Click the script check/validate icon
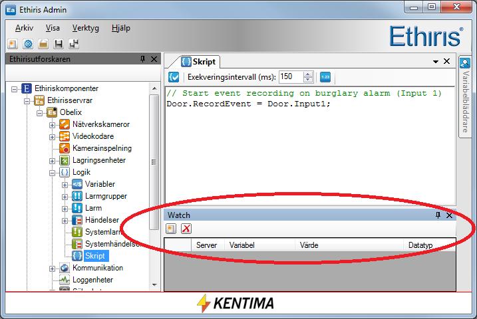Viewport: 477px width, 319px height. tap(174, 77)
